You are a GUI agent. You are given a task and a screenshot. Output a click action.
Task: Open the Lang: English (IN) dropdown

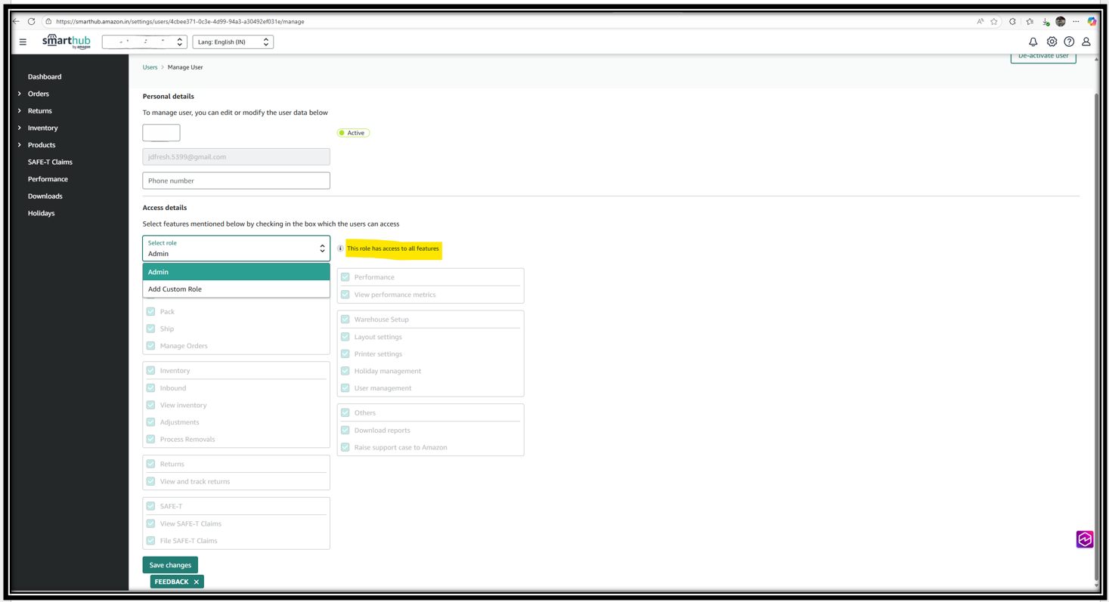233,42
